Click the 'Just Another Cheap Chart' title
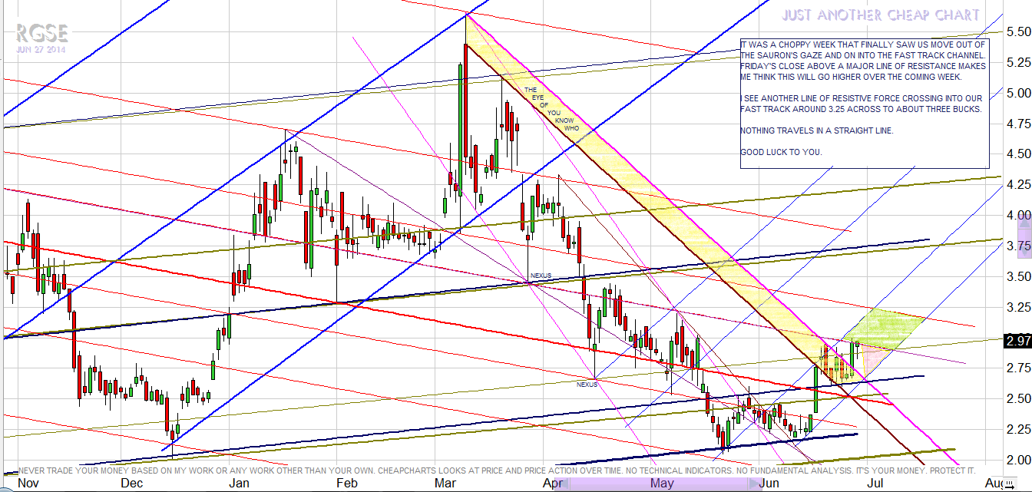 pyautogui.click(x=881, y=15)
